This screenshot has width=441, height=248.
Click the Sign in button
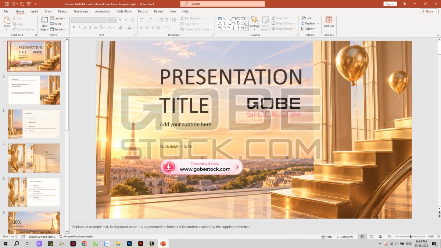pos(390,4)
